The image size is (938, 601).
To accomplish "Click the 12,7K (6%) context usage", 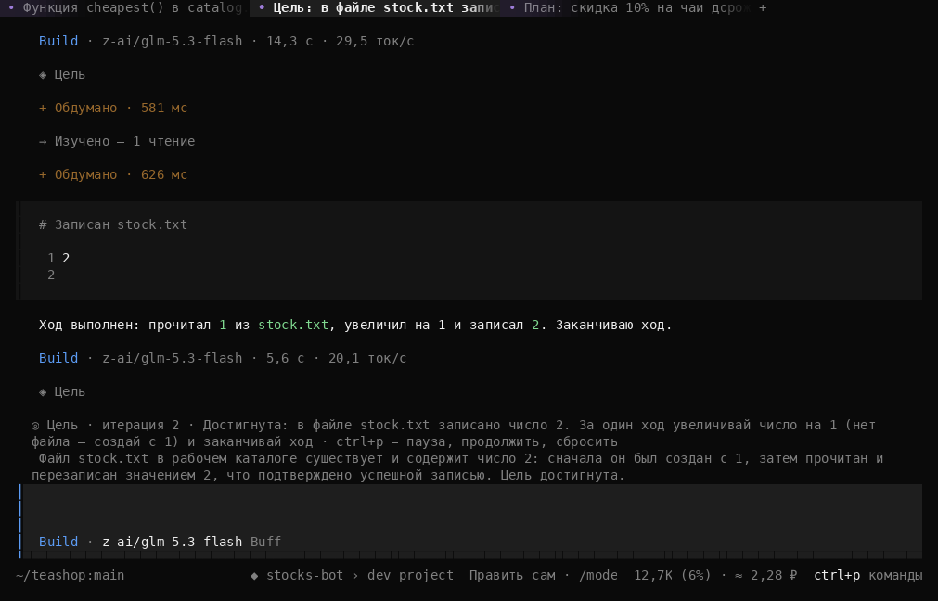I will click(673, 575).
